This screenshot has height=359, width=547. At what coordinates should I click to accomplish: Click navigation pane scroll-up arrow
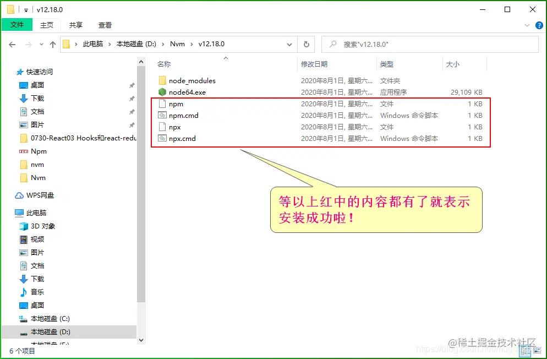coord(141,62)
